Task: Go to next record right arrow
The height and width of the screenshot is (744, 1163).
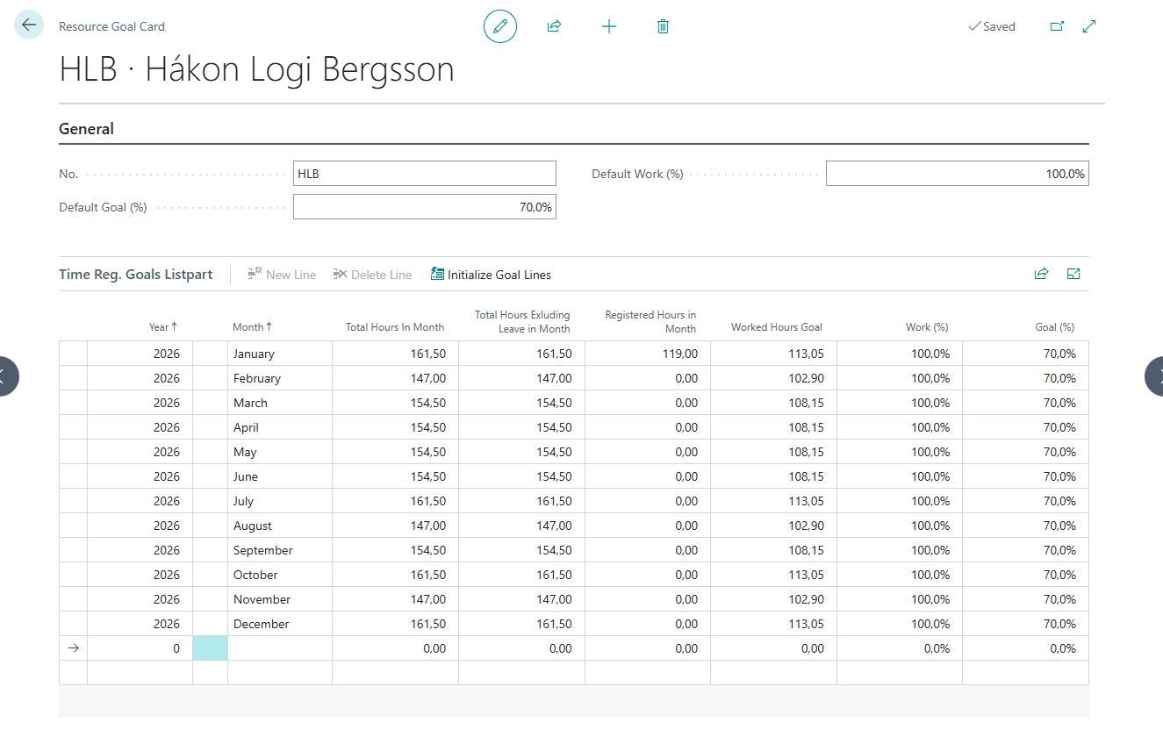Action: click(x=1154, y=376)
